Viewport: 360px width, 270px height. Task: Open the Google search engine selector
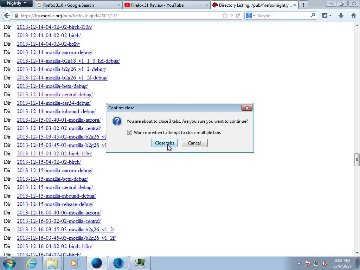pos(250,15)
